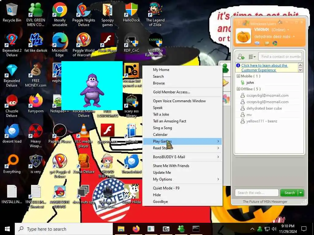Viewport: 314px width, 235px height.
Task: Open File Explorer from the taskbar
Action: (121, 229)
